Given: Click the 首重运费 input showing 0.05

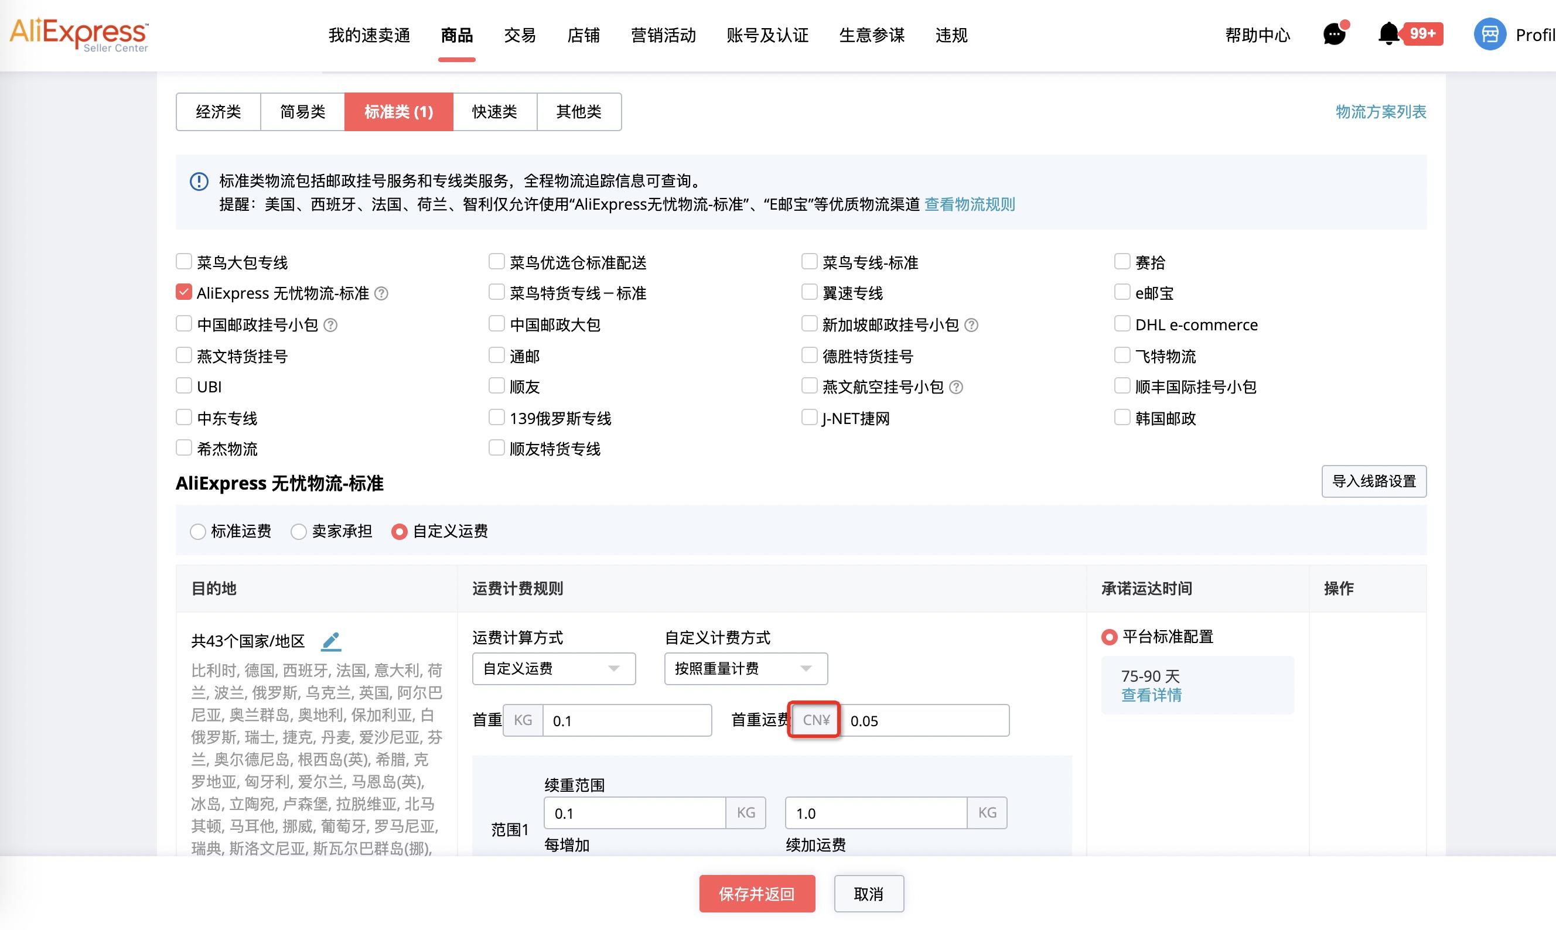Looking at the screenshot, I should (x=924, y=720).
